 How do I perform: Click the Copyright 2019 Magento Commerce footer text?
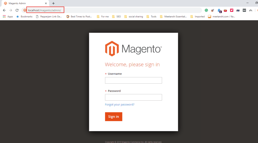(x=134, y=142)
